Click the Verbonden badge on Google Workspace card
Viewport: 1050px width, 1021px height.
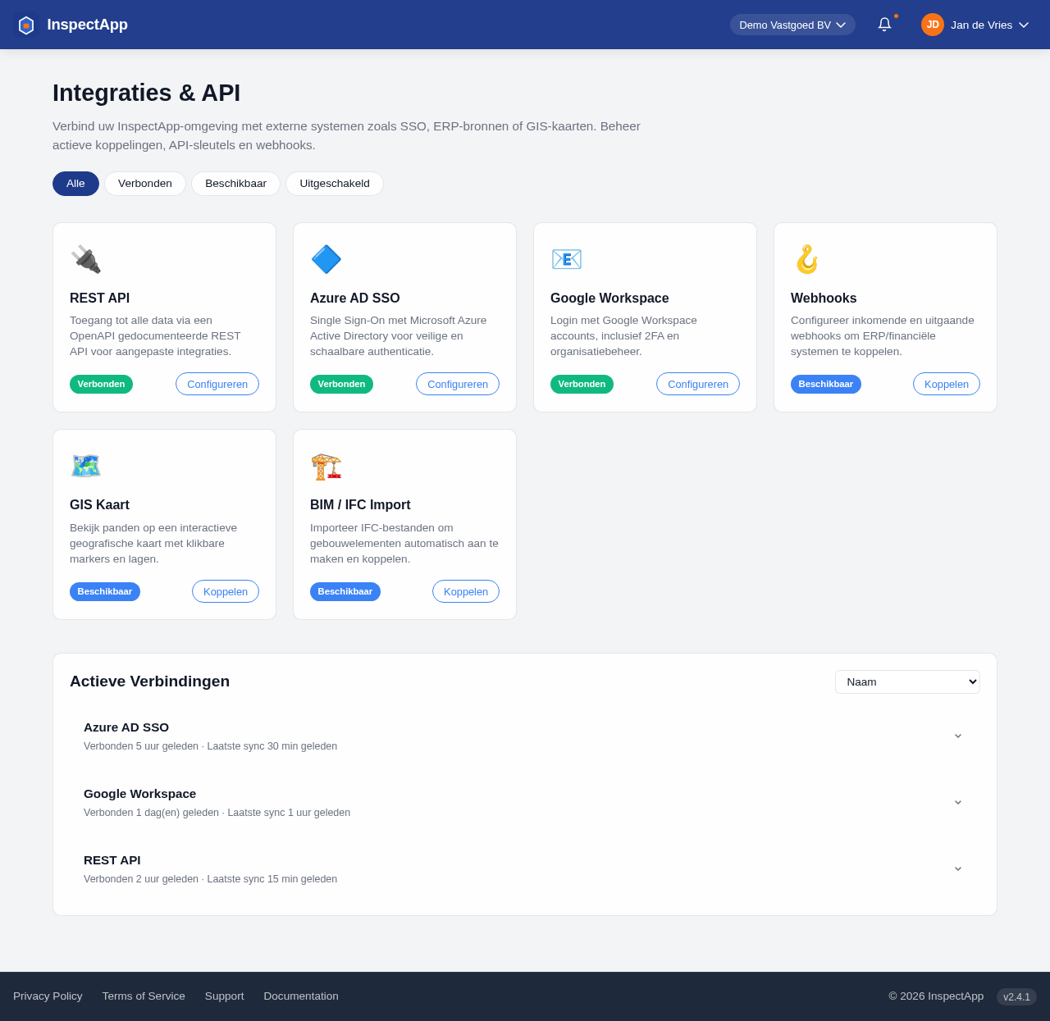582,384
